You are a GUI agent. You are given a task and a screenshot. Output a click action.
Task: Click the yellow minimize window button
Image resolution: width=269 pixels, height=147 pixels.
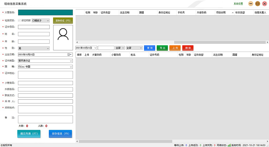click(251, 4)
